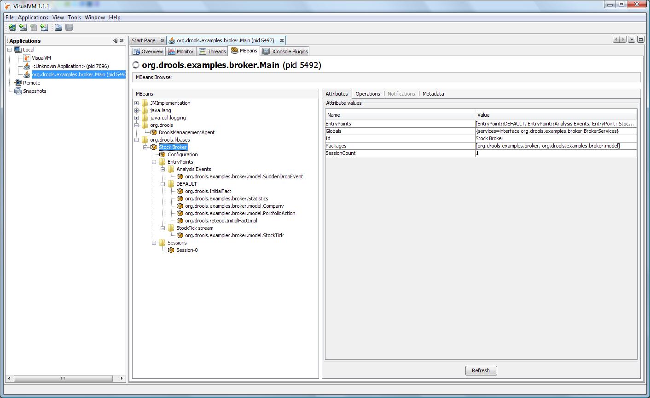This screenshot has height=398, width=650.
Task: Open the document list dropdown arrow
Action: (x=632, y=40)
